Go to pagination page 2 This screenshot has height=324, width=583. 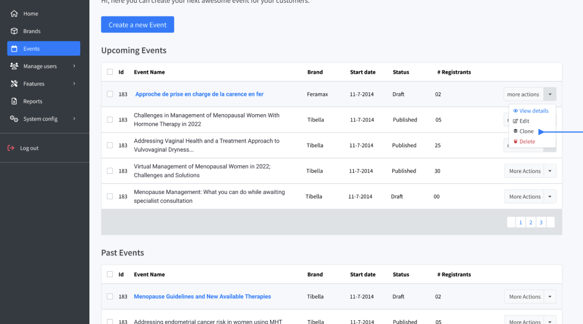(531, 222)
